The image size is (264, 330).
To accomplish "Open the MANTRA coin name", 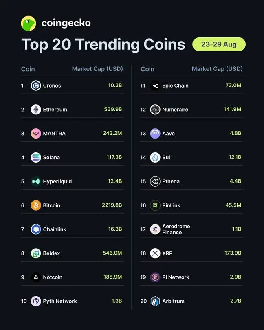I will (x=54, y=134).
